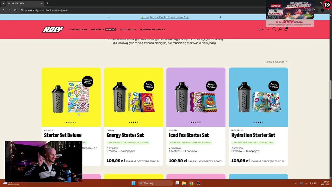Open the volume tray icon

[x=315, y=183]
